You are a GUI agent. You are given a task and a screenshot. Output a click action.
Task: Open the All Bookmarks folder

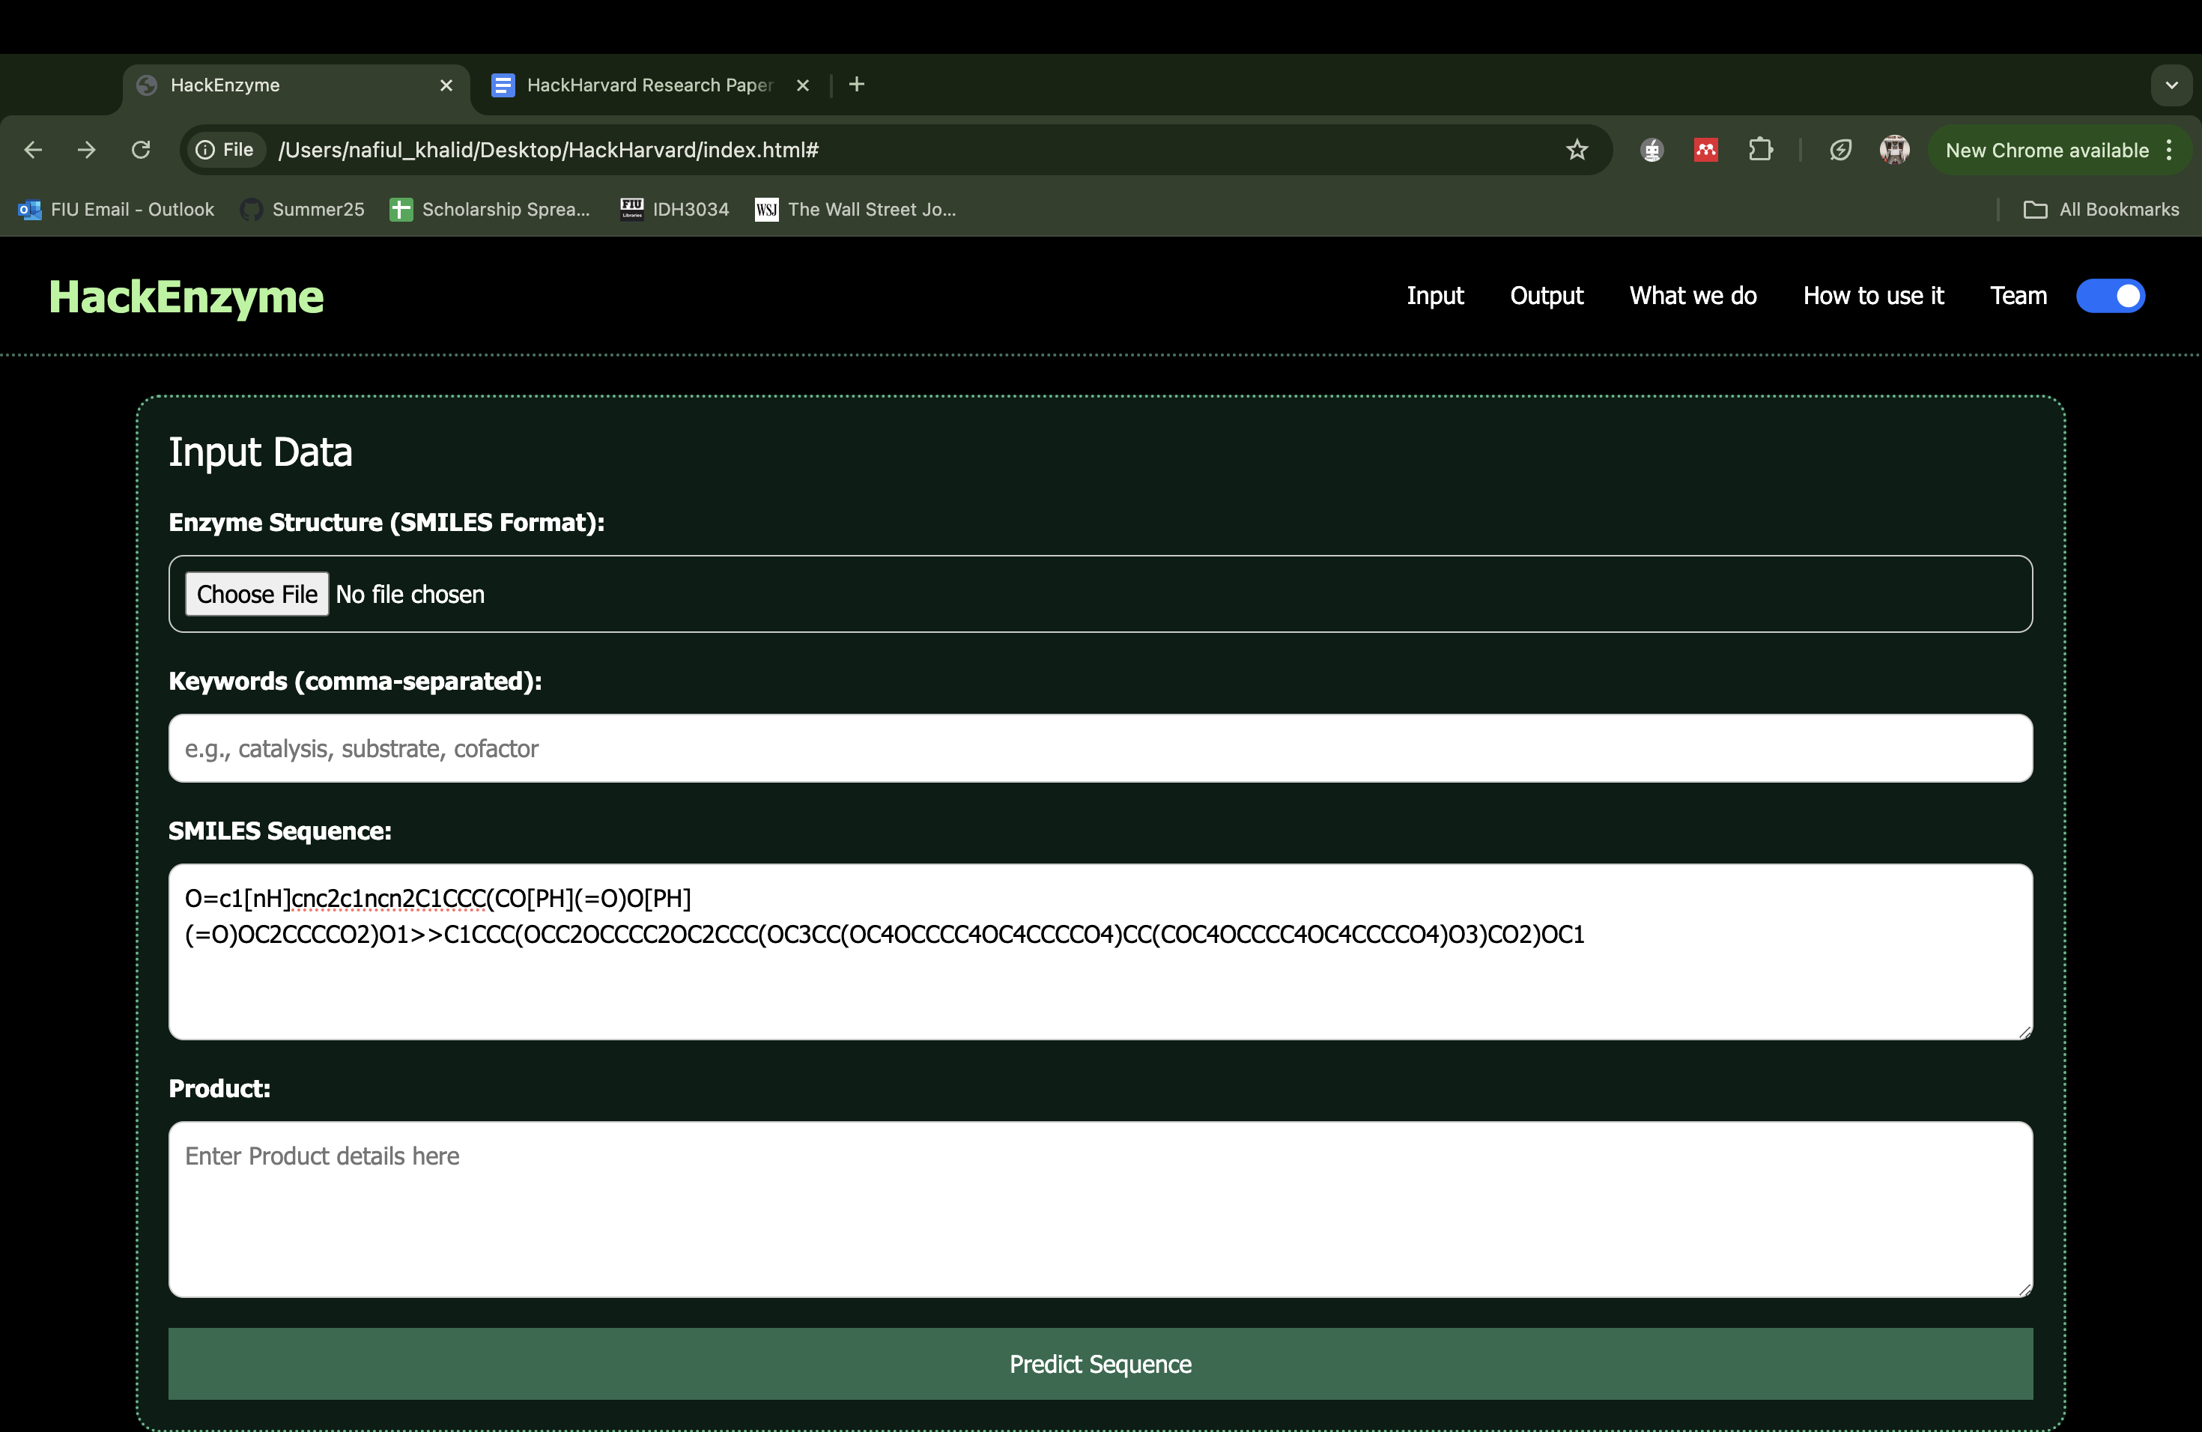pyautogui.click(x=2101, y=210)
